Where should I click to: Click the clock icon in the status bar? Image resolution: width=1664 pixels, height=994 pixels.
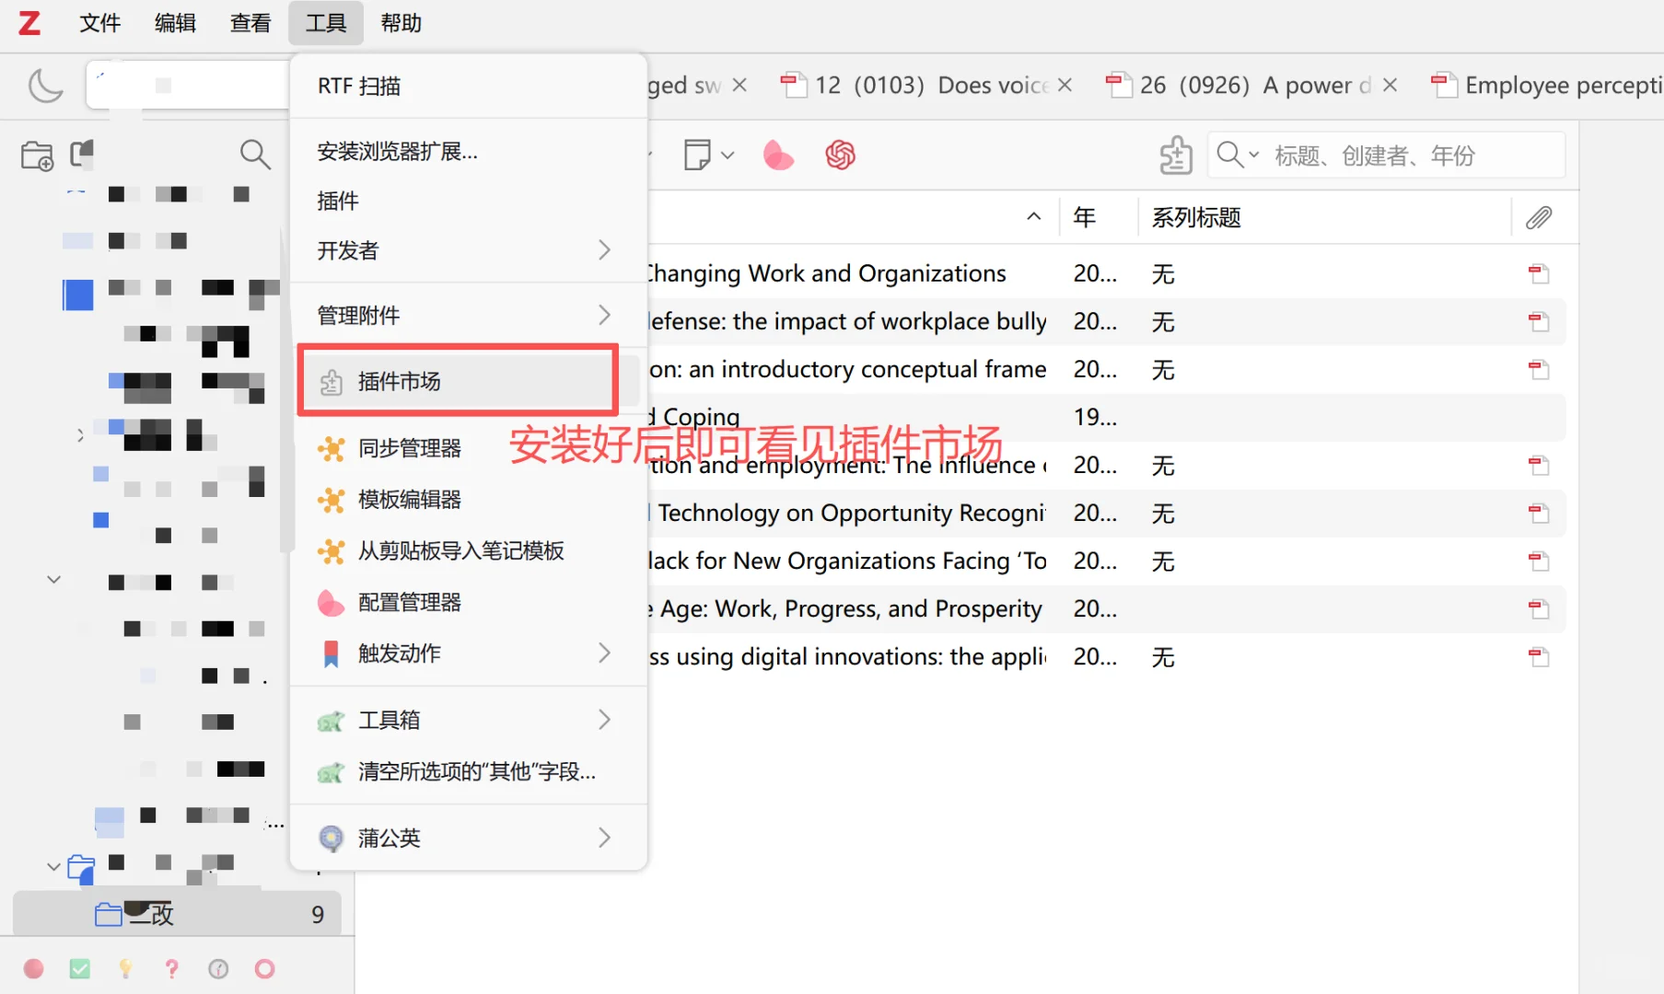point(218,968)
